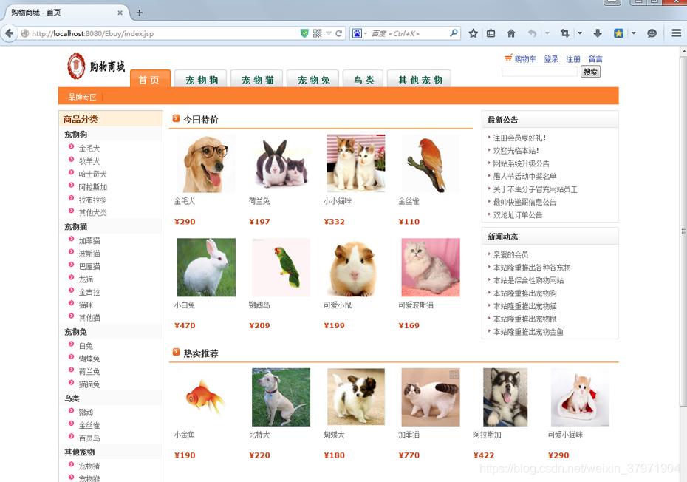Open dropdown next to the undo arrow
687x482 pixels.
tap(547, 33)
